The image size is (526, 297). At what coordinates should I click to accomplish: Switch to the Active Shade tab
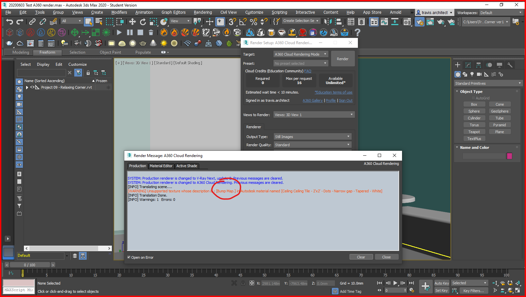186,166
